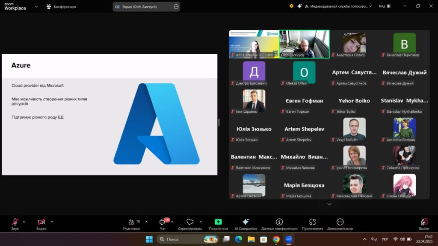The image size is (438, 246).
Task: Select the Экран (Oleh Zarevych) tab
Action: pyautogui.click(x=146, y=7)
